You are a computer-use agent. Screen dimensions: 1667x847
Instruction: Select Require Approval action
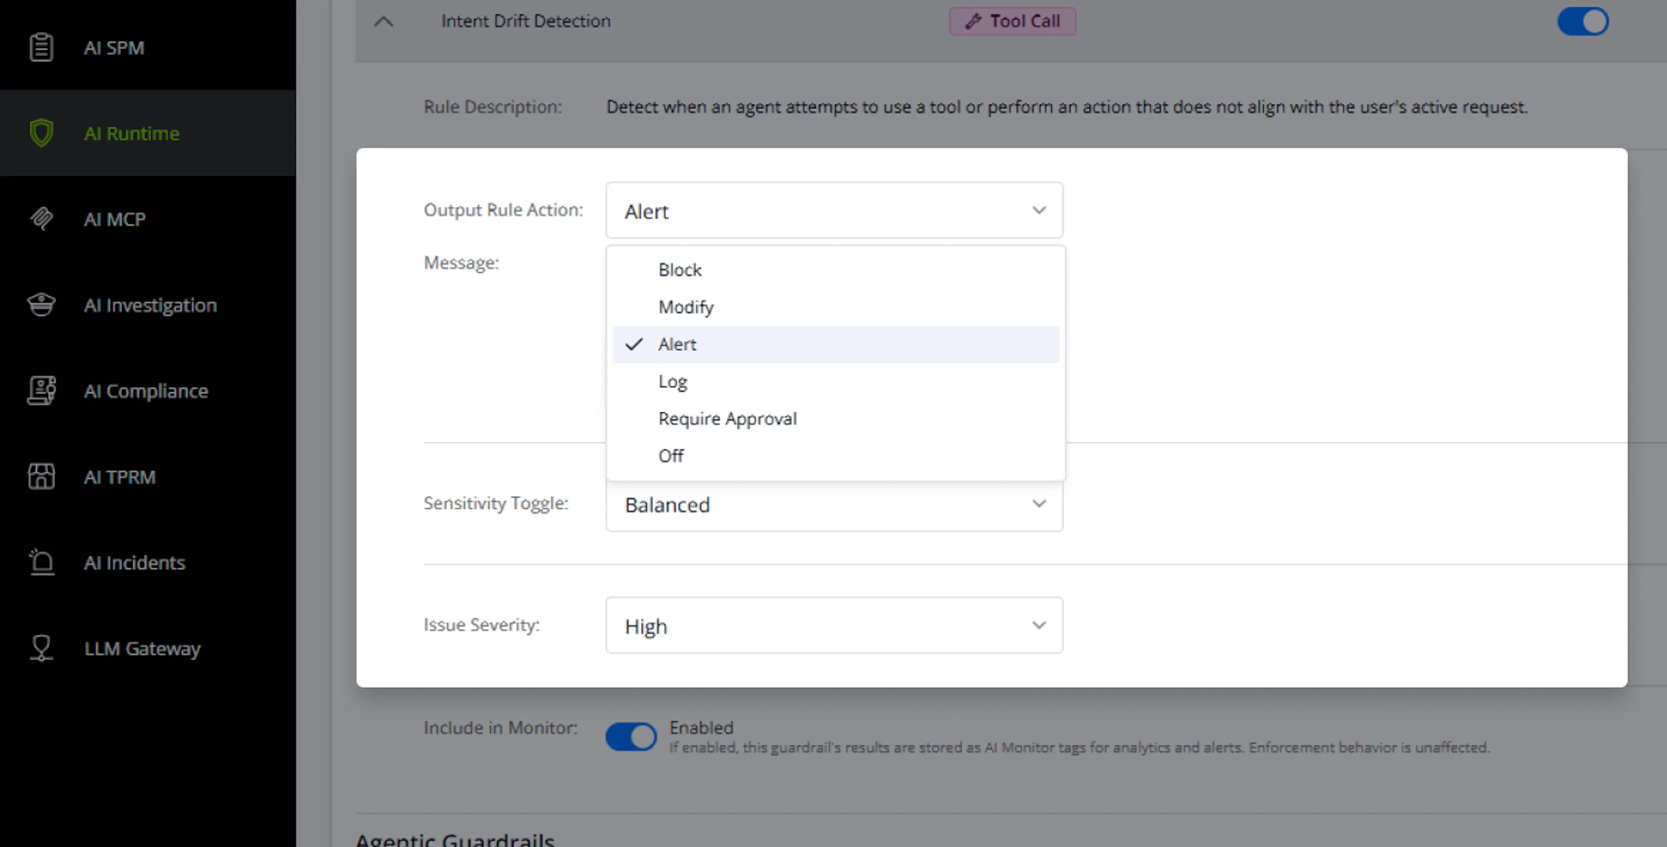click(x=835, y=419)
